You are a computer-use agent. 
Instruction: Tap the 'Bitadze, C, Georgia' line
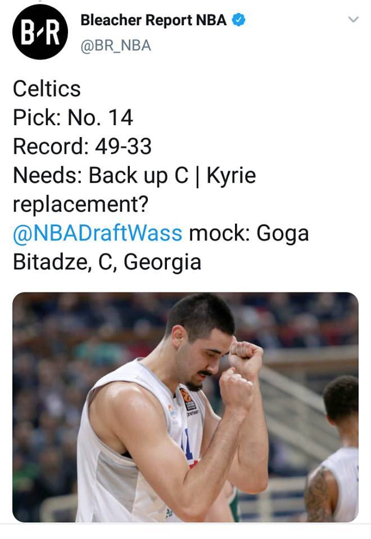(x=107, y=262)
